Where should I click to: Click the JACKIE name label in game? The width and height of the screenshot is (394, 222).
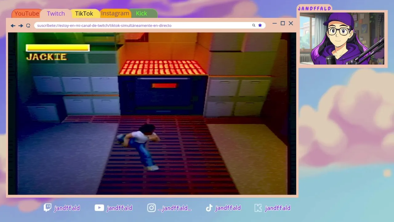click(x=46, y=57)
